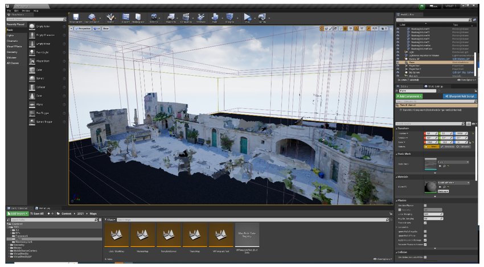Open the Add Component dropdown

[x=409, y=97]
